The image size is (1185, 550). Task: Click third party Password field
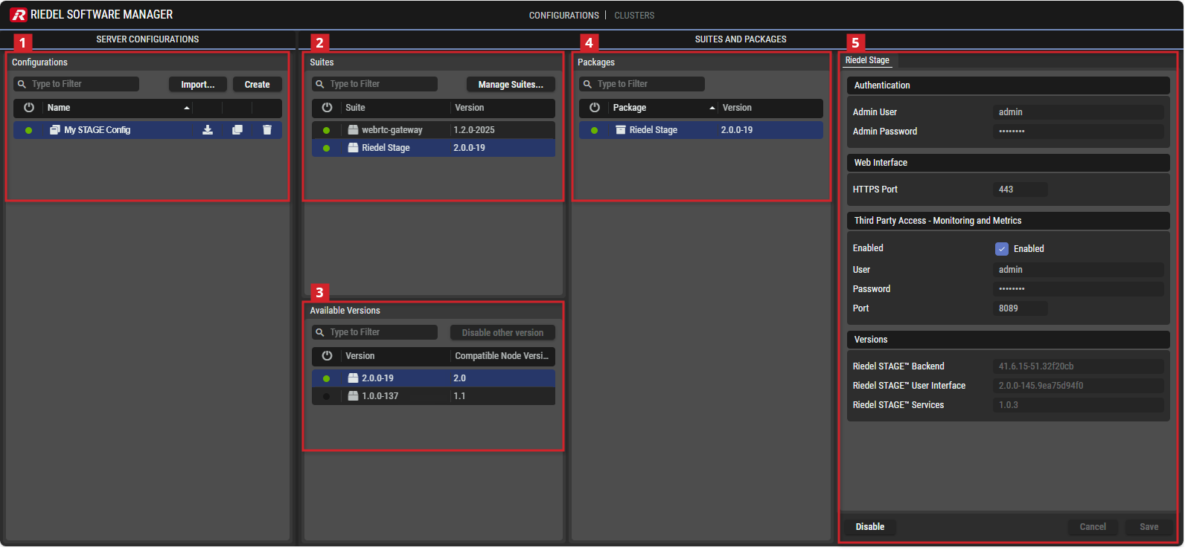click(x=1079, y=289)
